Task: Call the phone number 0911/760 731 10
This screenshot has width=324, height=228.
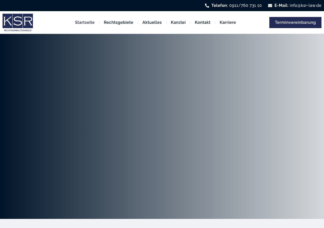Action: 245,6
